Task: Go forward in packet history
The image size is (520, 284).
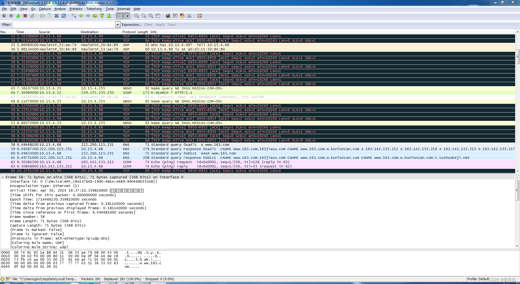Action: tap(88, 16)
